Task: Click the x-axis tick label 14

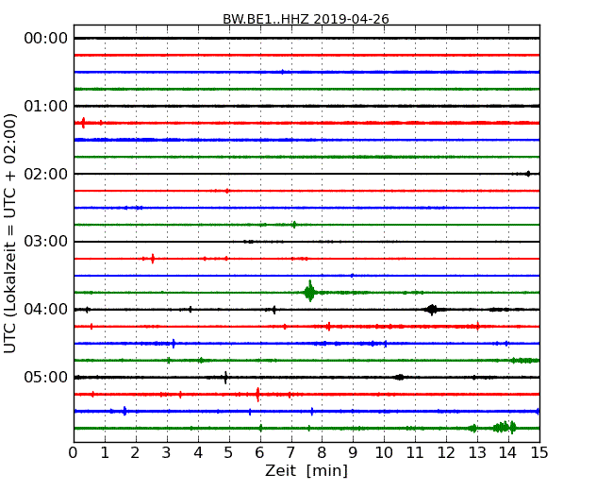Action: [508, 452]
